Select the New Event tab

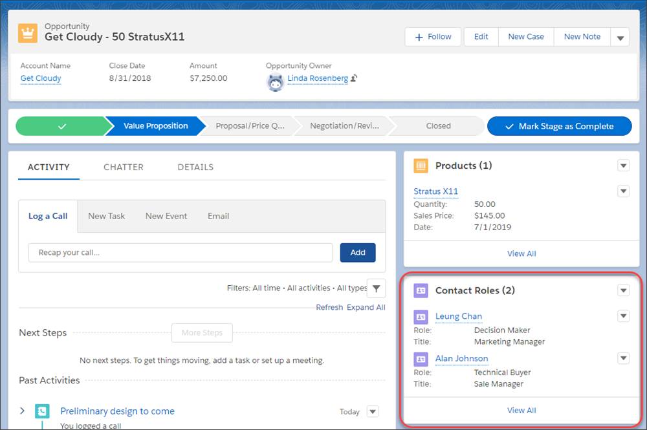(x=166, y=216)
